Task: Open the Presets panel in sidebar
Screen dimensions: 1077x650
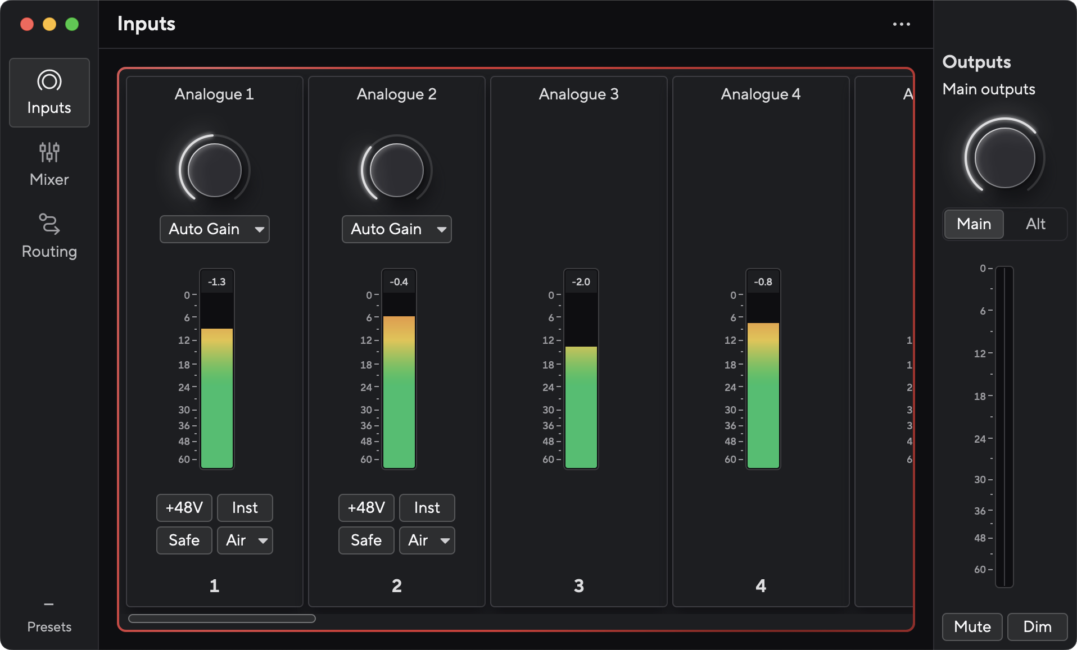Action: pos(49,617)
